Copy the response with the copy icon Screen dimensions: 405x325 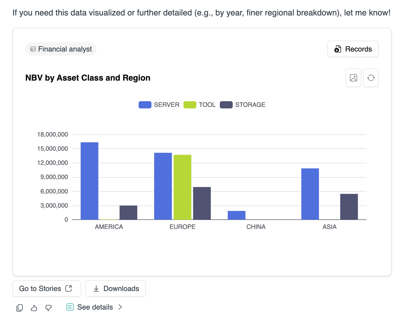pyautogui.click(x=20, y=308)
